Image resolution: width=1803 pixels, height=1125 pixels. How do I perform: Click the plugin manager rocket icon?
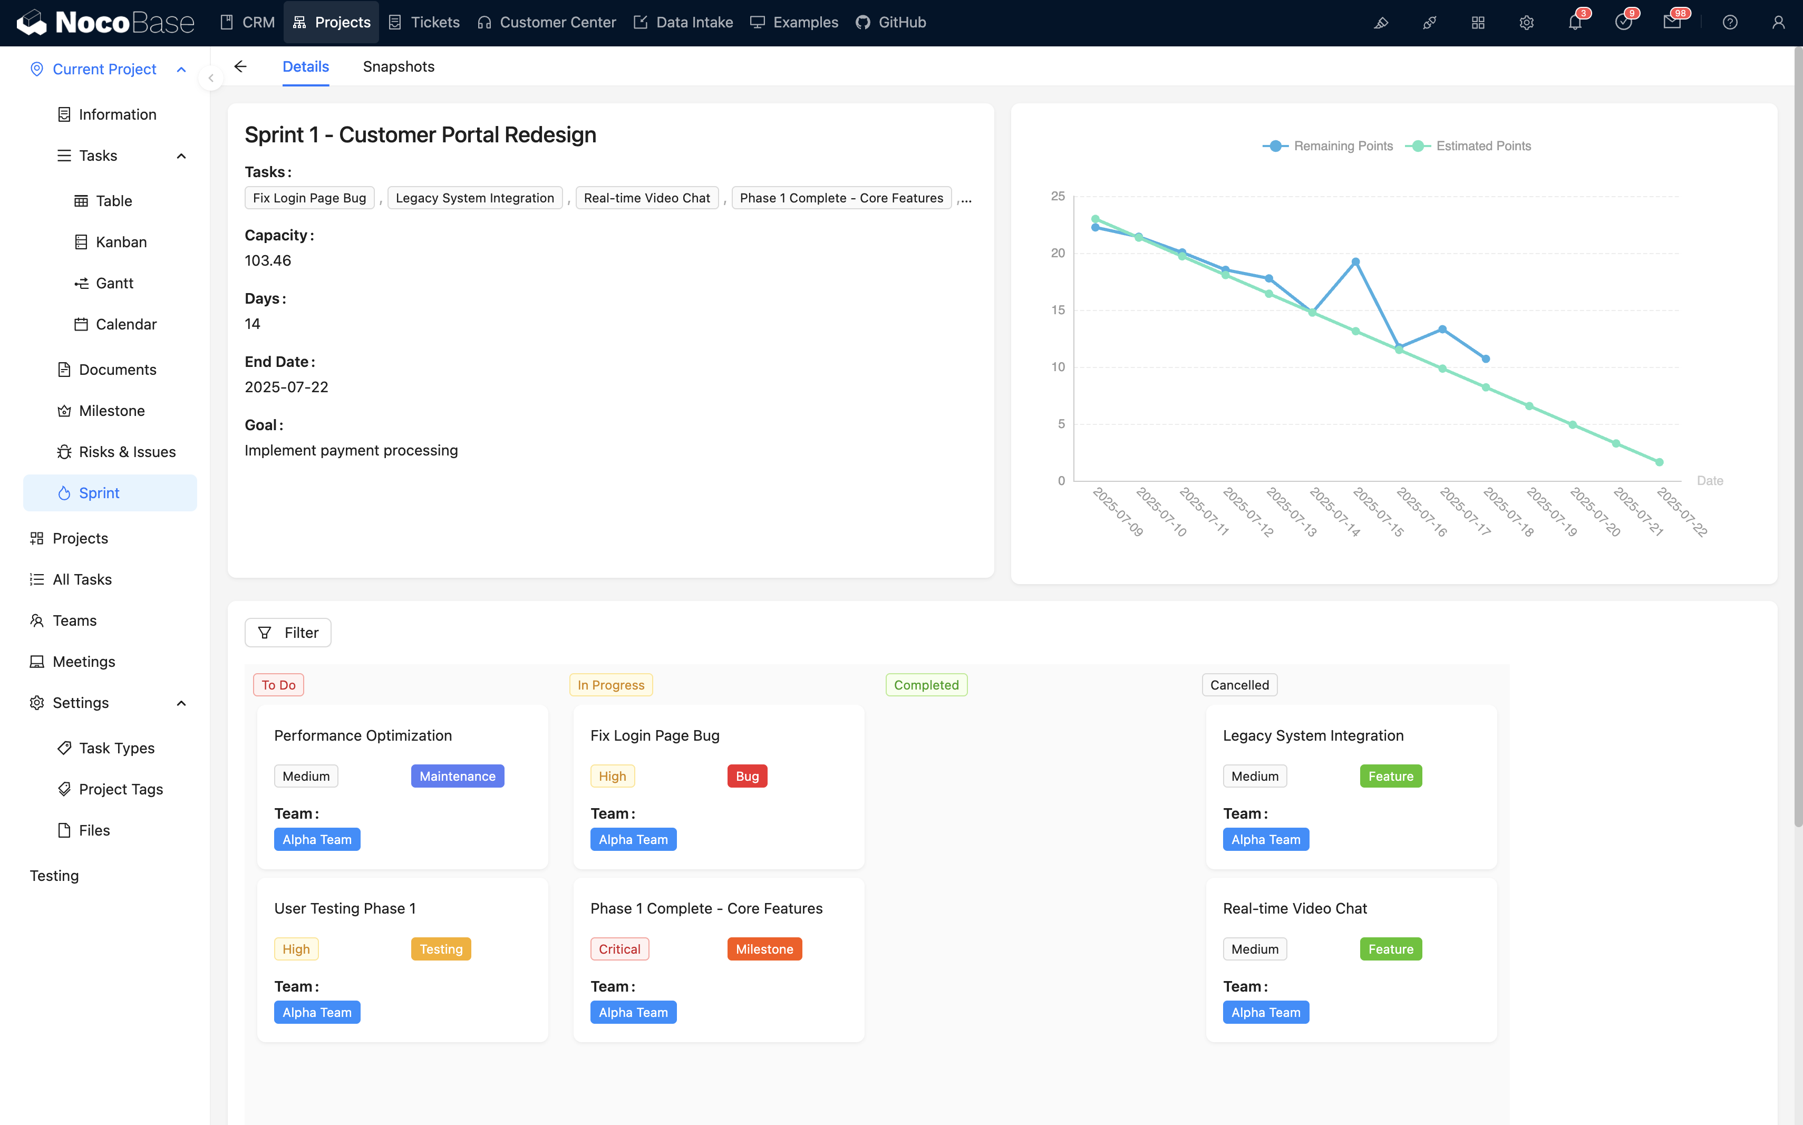coord(1429,22)
